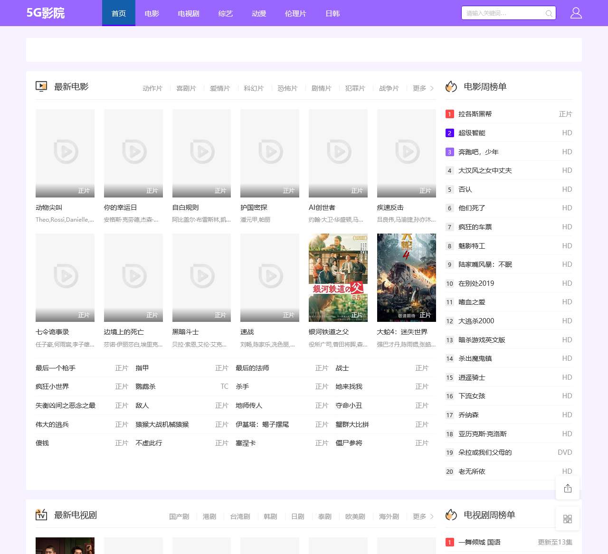Open the 电影 navigation tab
Screen dimensions: 608x554
coord(152,13)
